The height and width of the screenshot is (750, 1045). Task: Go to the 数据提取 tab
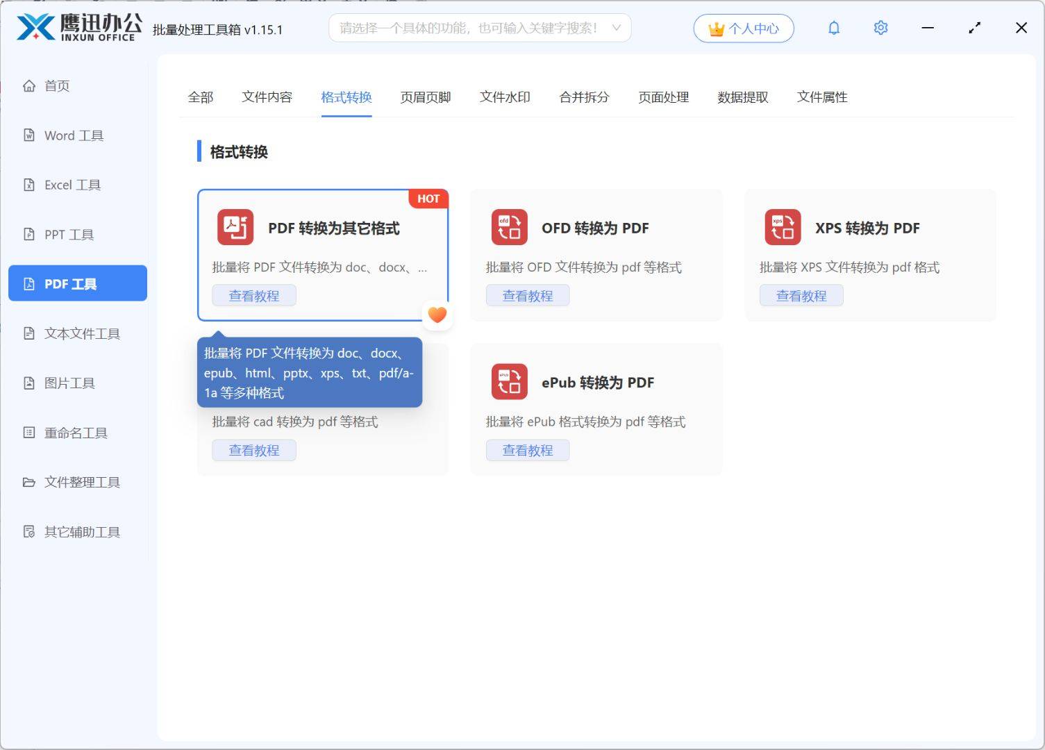pos(743,97)
